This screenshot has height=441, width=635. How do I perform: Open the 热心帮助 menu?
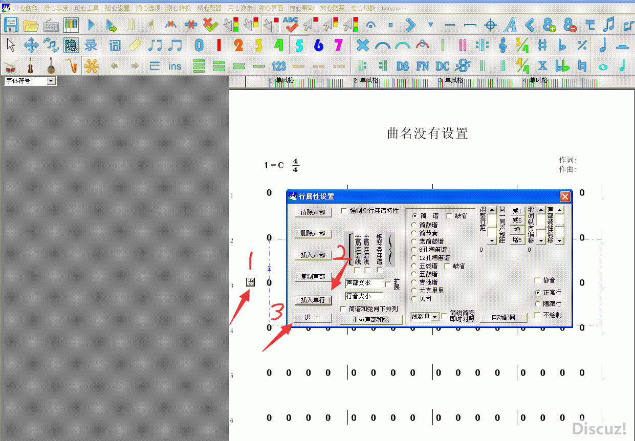point(301,8)
